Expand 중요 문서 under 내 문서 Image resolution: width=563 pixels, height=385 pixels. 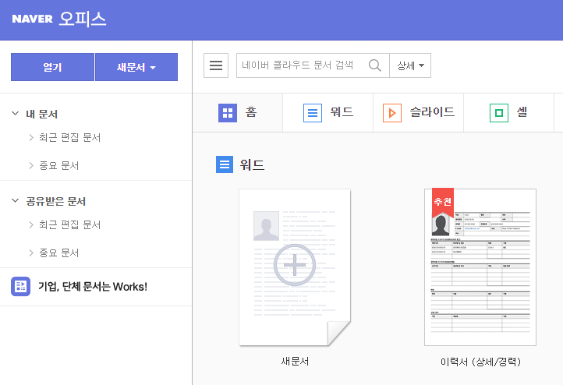click(31, 165)
